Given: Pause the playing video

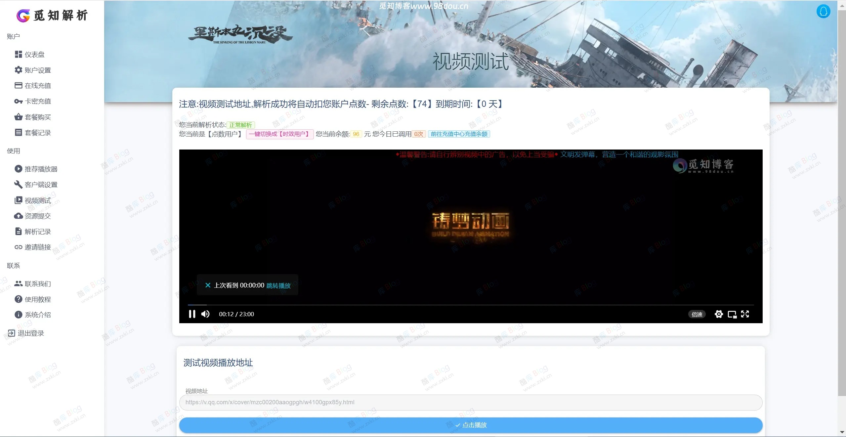Looking at the screenshot, I should click(192, 314).
